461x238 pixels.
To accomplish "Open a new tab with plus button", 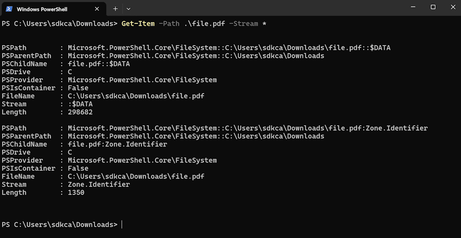I will pos(115,9).
